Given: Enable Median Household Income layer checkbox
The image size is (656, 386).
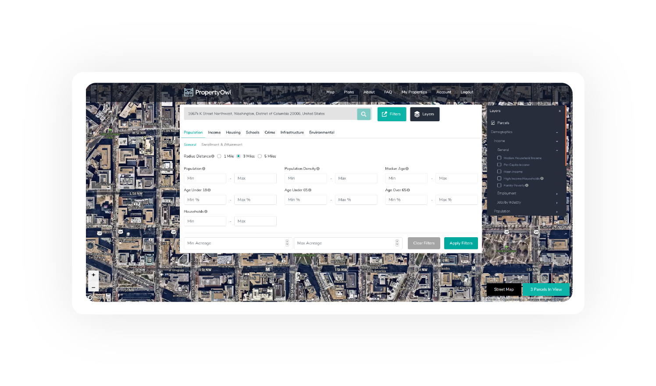Looking at the screenshot, I should [x=499, y=158].
